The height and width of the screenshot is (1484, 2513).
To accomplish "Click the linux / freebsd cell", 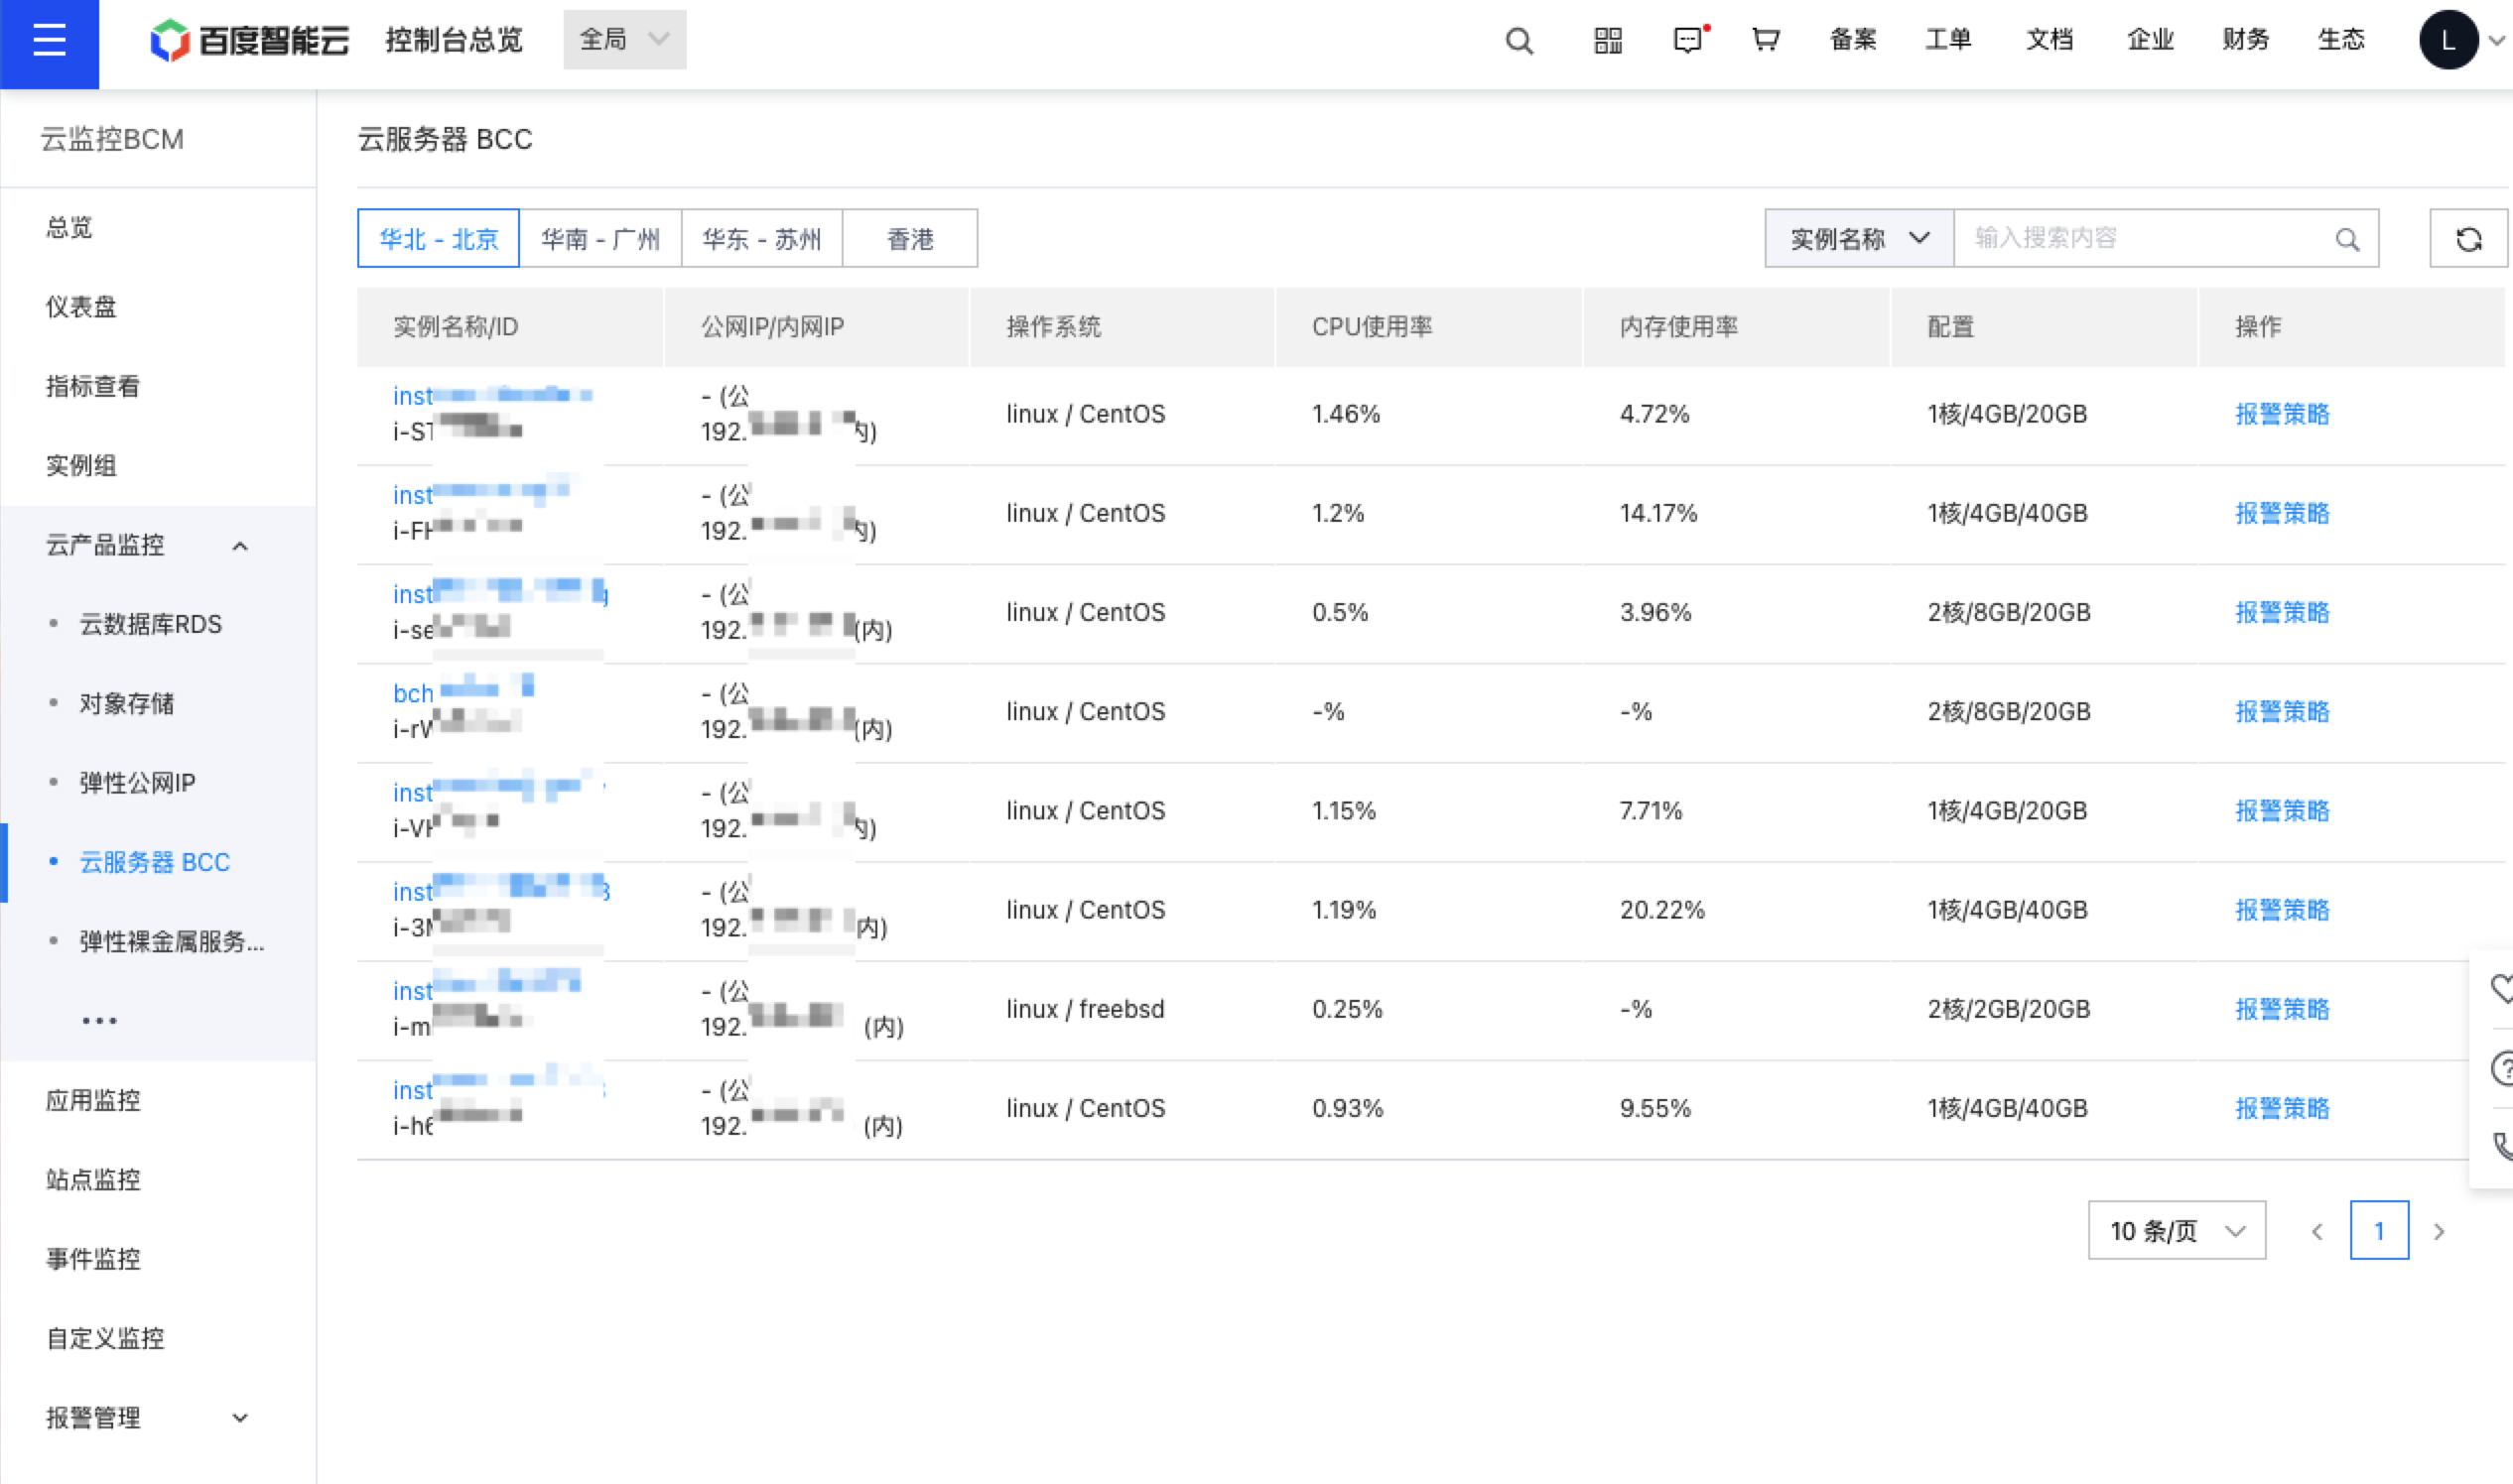I will (x=1086, y=1009).
